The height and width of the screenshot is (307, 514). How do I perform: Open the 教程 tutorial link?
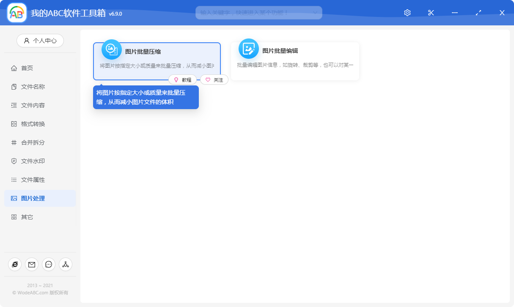183,79
